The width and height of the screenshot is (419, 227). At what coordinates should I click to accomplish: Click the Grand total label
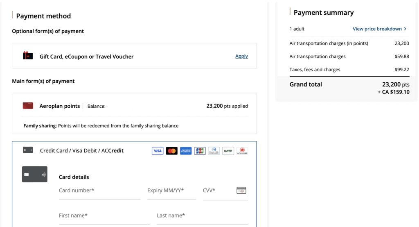point(306,84)
